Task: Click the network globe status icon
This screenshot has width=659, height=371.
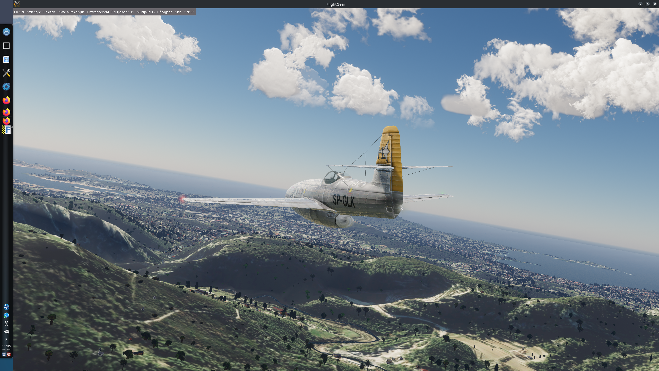Action: pyautogui.click(x=6, y=315)
